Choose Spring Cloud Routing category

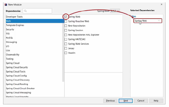click(x=35, y=84)
